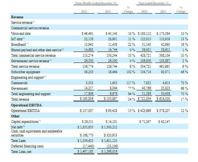Select Total service revenue yearly value 534,721
Image resolution: width=198 pixels, height=162 pixels.
tap(146, 67)
